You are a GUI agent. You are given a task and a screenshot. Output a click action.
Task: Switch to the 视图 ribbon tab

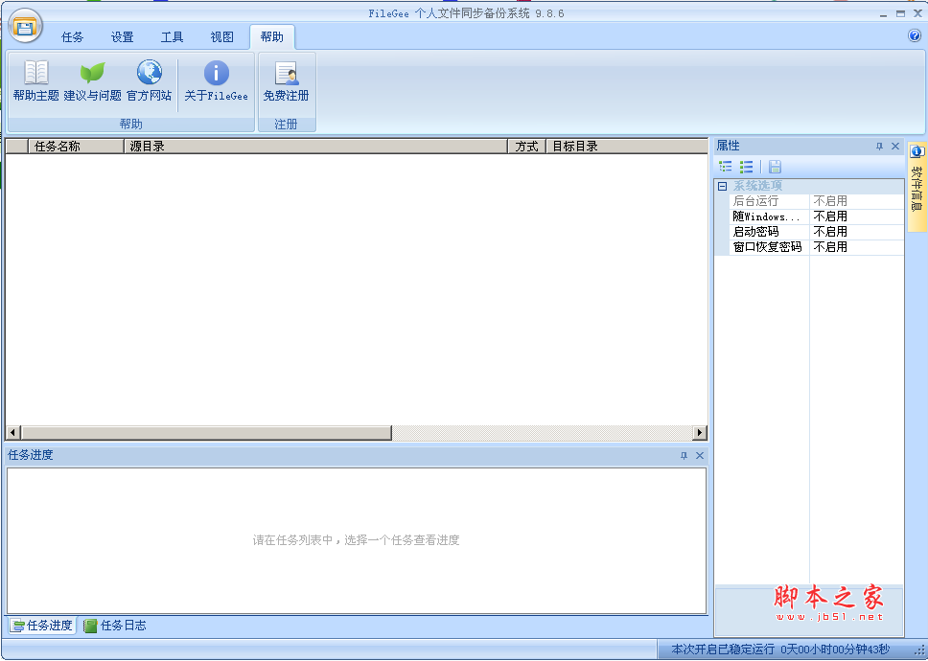click(x=222, y=37)
